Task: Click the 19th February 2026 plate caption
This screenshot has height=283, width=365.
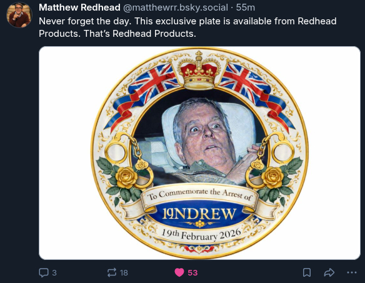Action: point(201,235)
